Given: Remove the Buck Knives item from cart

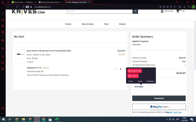Looking at the screenshot, I should (122, 54).
